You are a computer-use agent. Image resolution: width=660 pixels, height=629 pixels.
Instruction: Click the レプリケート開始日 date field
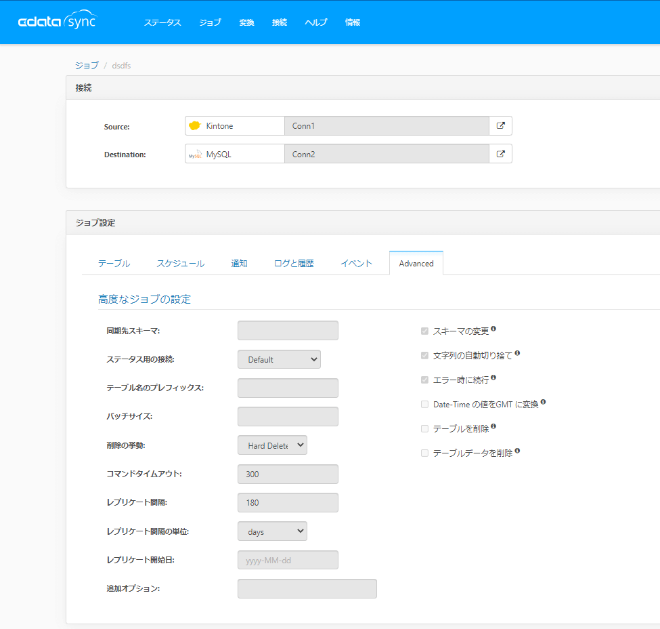tap(288, 560)
